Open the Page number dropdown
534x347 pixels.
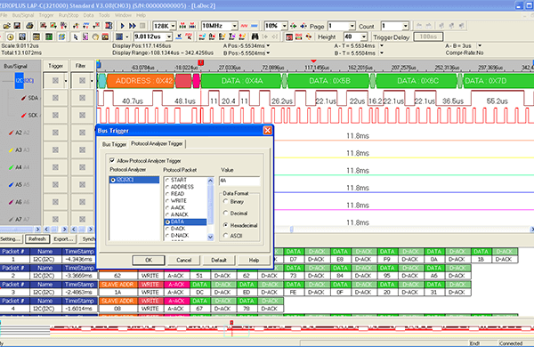pos(352,26)
